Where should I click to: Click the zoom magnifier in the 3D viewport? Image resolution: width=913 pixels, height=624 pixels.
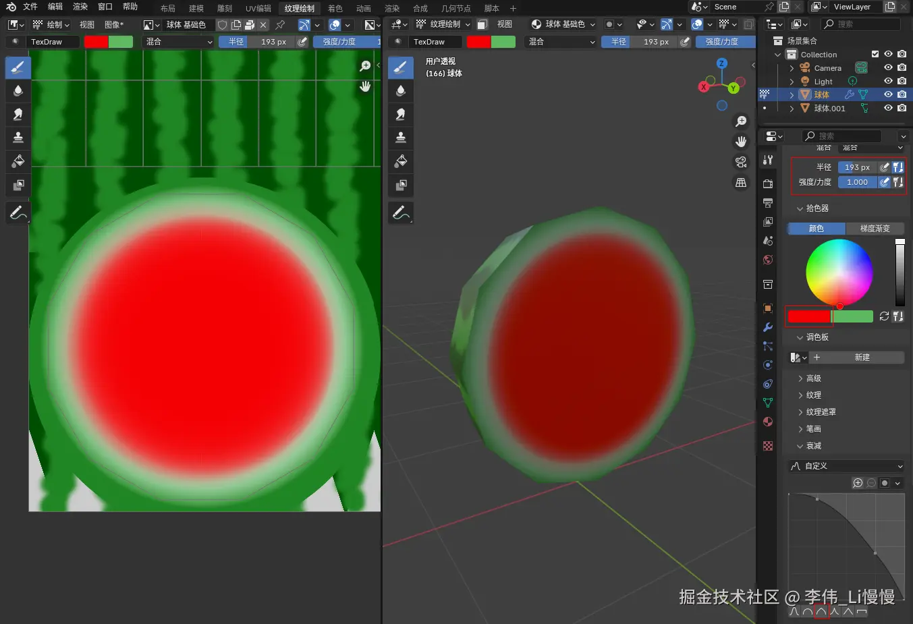pyautogui.click(x=741, y=121)
